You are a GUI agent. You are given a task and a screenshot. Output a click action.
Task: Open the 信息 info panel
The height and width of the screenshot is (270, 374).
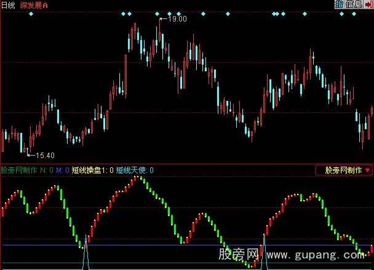355,4
